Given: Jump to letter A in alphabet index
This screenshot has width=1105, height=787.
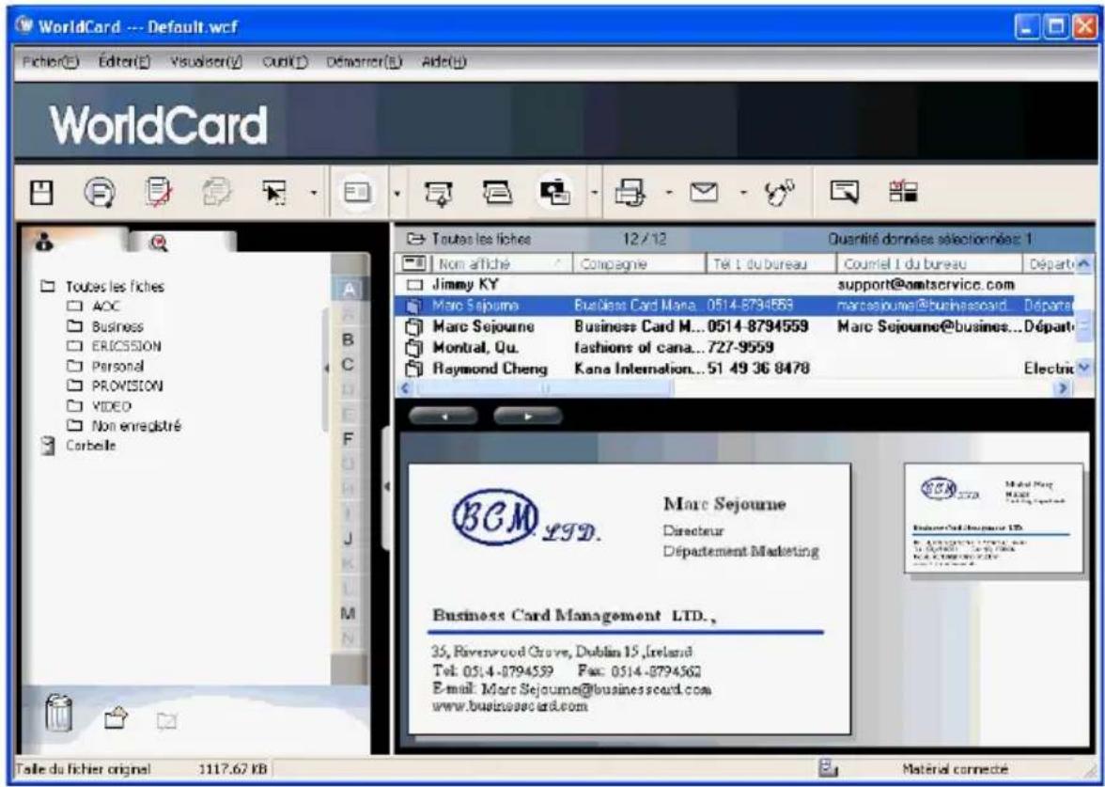Looking at the screenshot, I should 348,290.
